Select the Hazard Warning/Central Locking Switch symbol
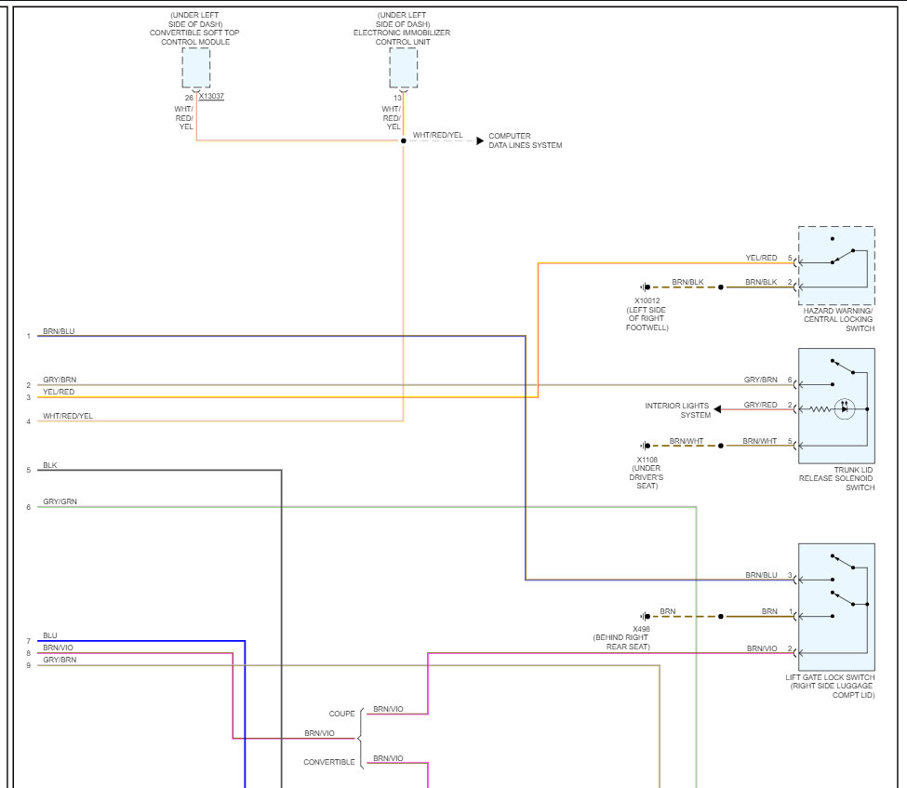Image resolution: width=907 pixels, height=788 pixels. pos(836,265)
